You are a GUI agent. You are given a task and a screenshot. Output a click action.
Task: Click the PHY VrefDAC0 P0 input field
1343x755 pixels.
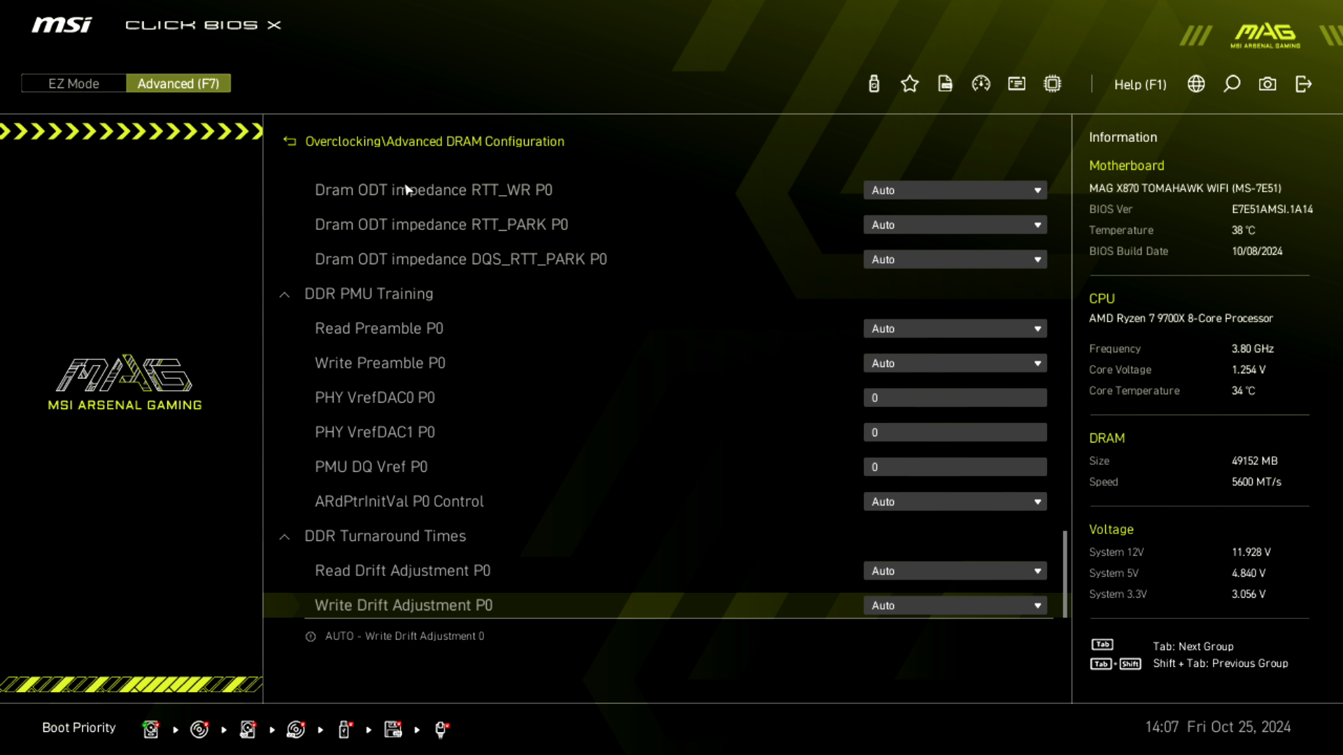point(955,398)
